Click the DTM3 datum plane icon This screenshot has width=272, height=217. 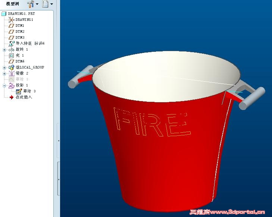[x=12, y=38]
